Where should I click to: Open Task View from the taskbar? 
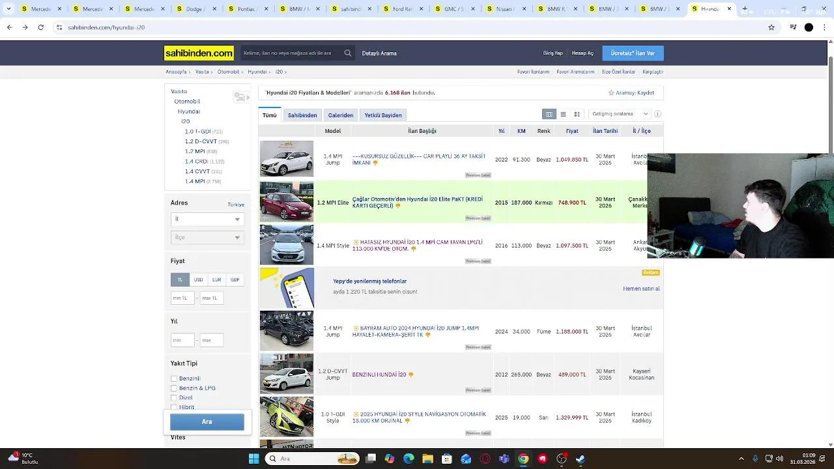(371, 459)
